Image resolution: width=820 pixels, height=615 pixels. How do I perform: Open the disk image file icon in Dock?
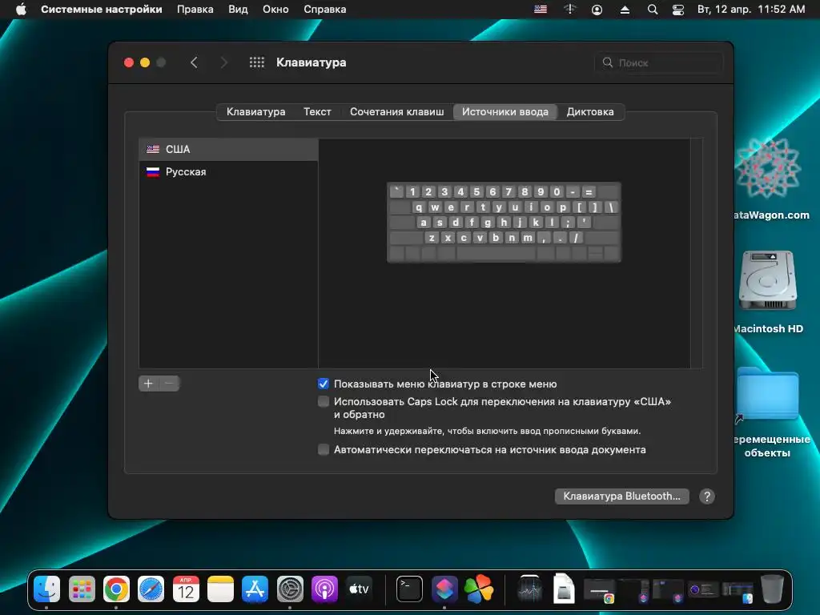coord(564,589)
